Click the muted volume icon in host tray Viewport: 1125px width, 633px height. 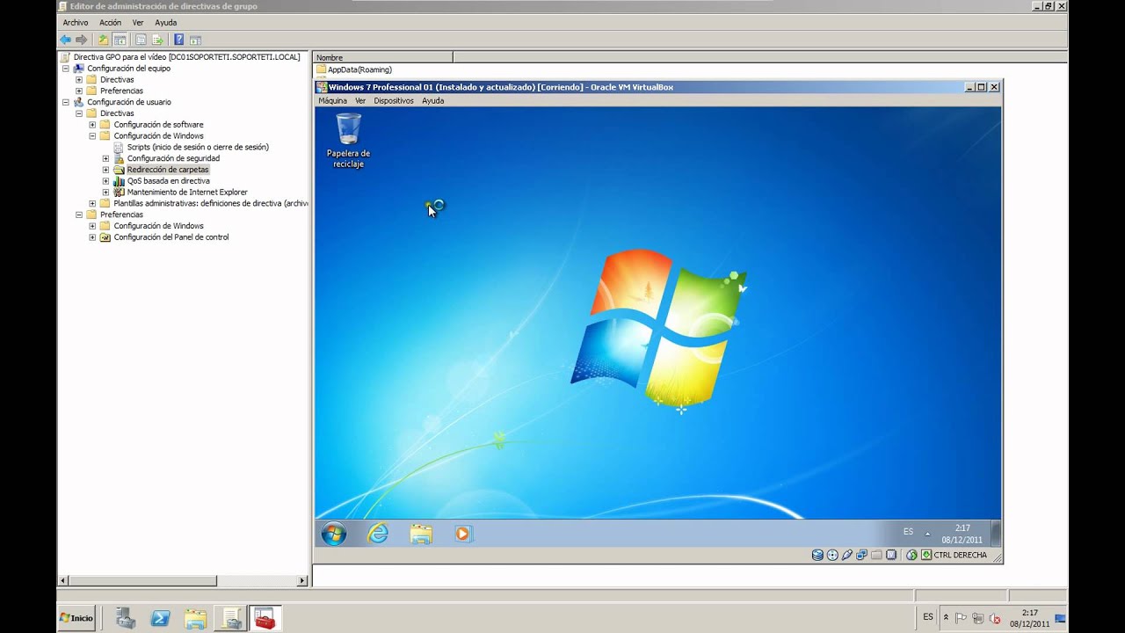tap(993, 618)
